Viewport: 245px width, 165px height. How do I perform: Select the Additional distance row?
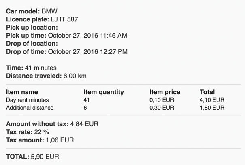[115, 108]
